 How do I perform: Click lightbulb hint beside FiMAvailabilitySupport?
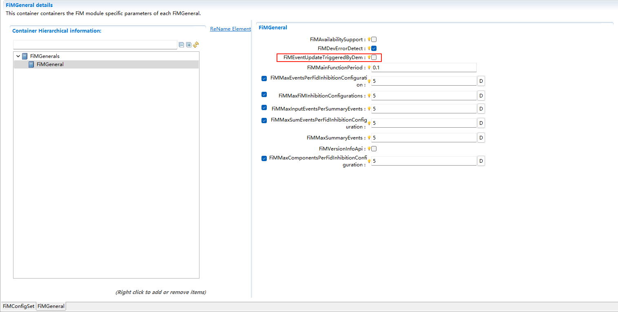pyautogui.click(x=369, y=40)
